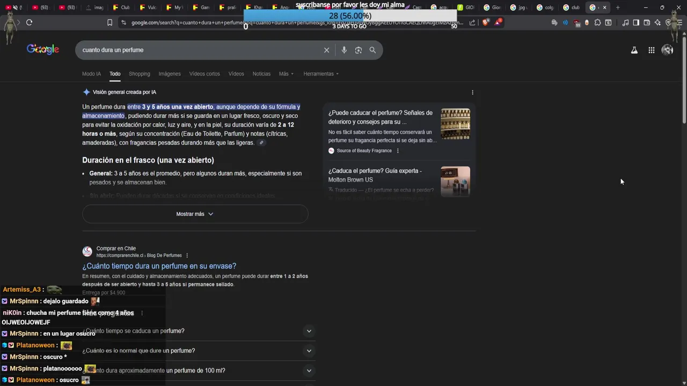Open the Brave Shields lion icon

coord(486,23)
